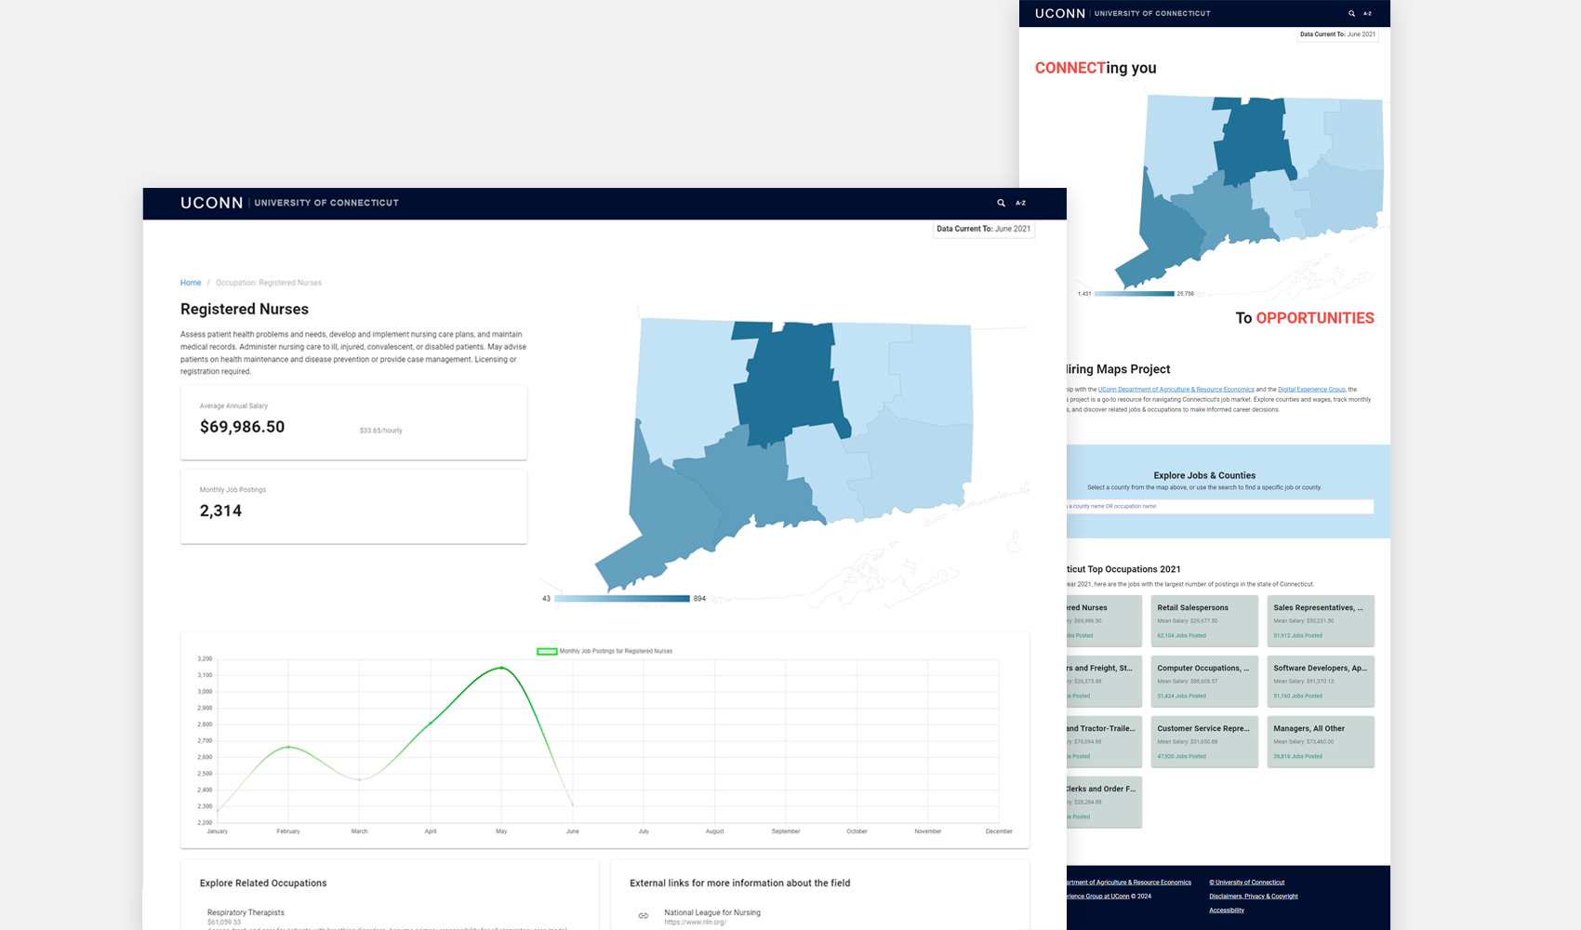
Task: Open A-Z index in Registered Nurses page header
Action: (1020, 203)
